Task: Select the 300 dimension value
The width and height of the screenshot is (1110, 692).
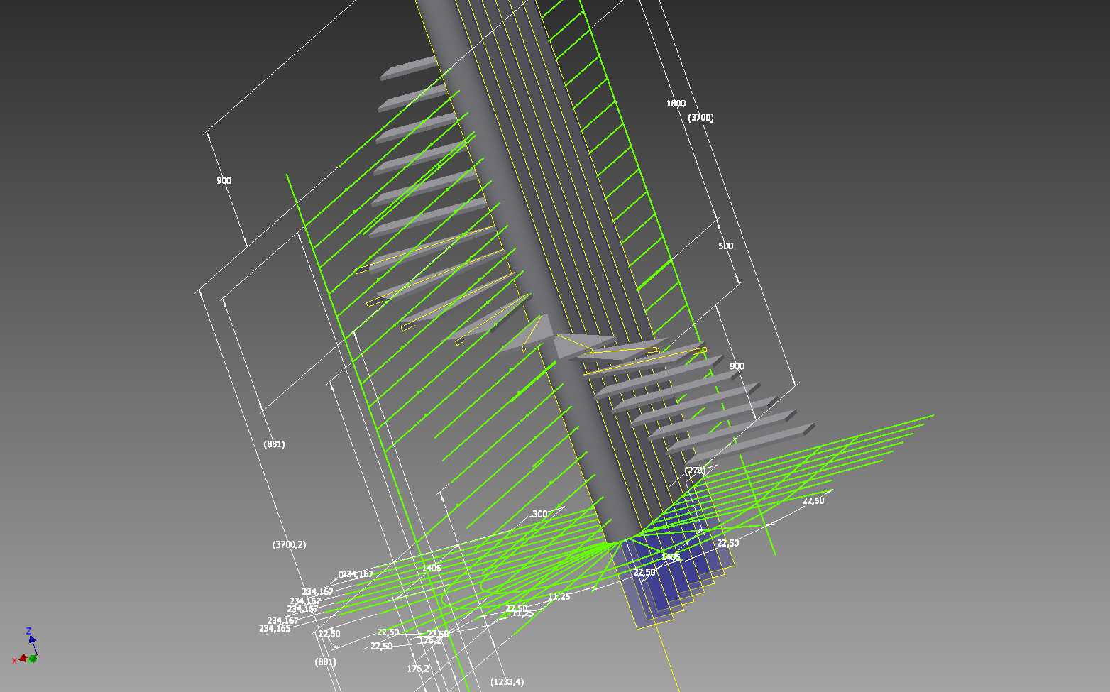Action: (x=539, y=514)
